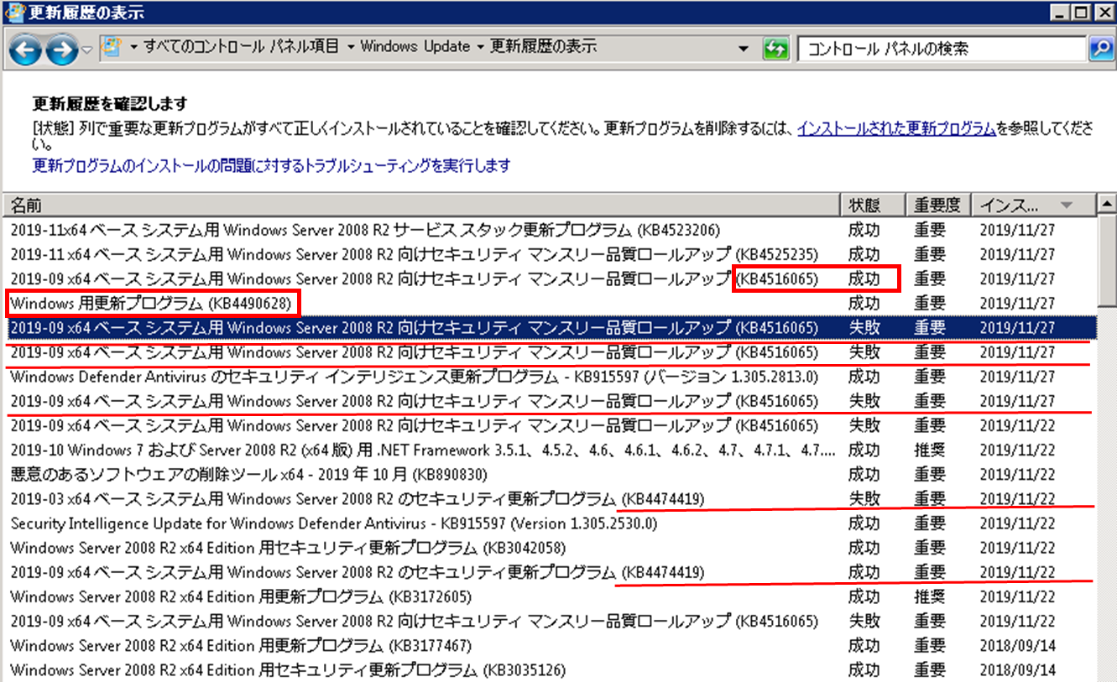
Task: Click the Control Panel icon in address bar
Action: [x=112, y=47]
